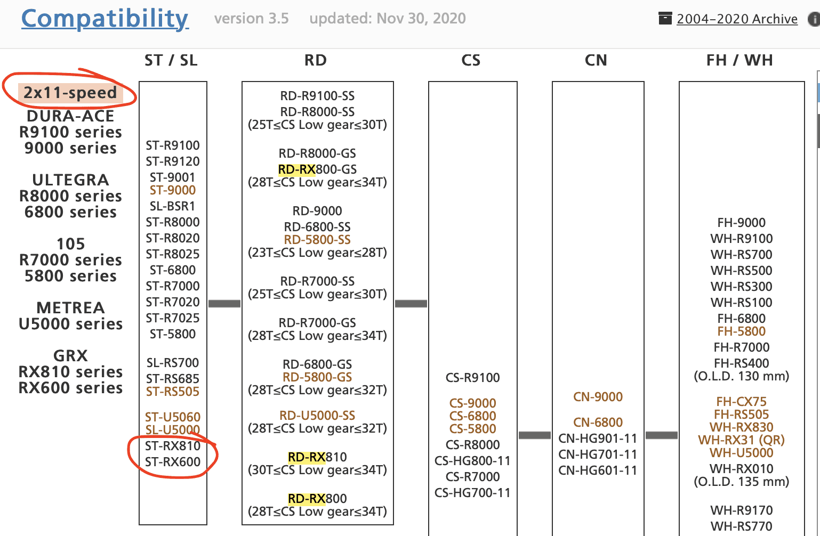Open the 2004–2020 Archive link

coord(737,19)
